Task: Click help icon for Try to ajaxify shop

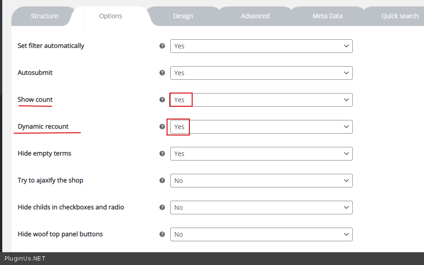Action: pyautogui.click(x=162, y=181)
